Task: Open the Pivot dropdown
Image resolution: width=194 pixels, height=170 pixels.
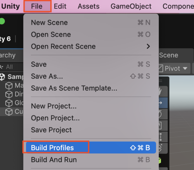Action: pyautogui.click(x=174, y=68)
